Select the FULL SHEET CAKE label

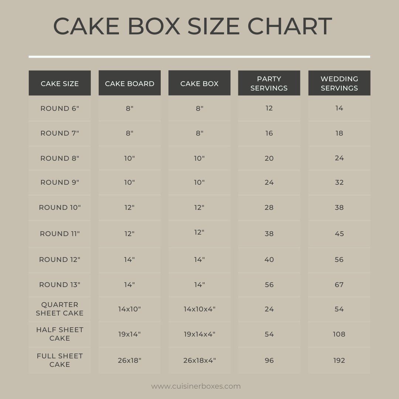coord(60,360)
